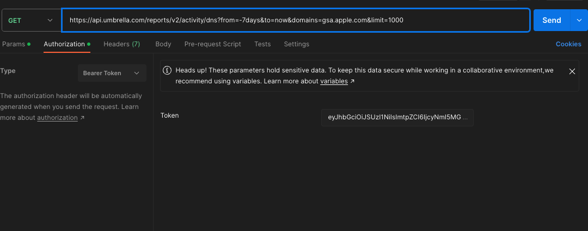The height and width of the screenshot is (231, 588).
Task: Send the request
Action: [552, 20]
